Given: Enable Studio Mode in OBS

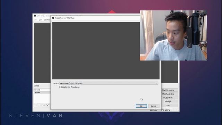Looking at the screenshot, I should click(x=168, y=98).
